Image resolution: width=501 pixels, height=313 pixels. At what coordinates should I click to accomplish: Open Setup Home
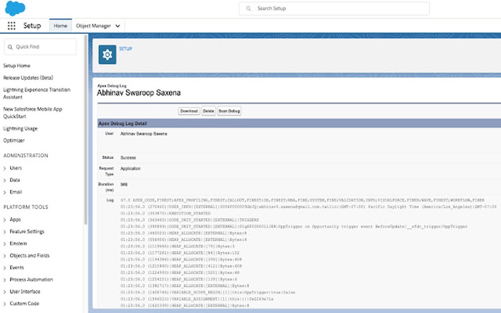point(16,65)
